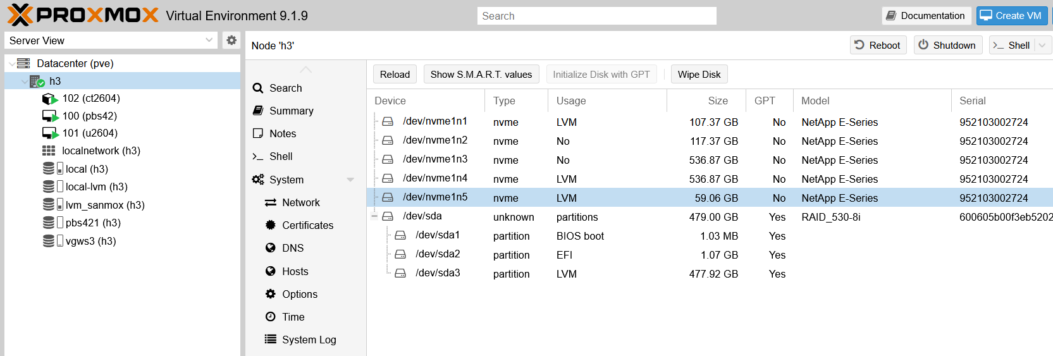This screenshot has height=356, width=1053.
Task: Click the globe icon of Hosts entry
Action: tap(271, 271)
